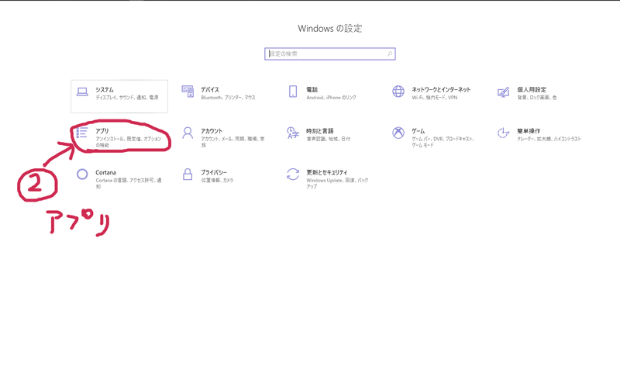
Task: Open the アプリ settings tile label
Action: coord(102,131)
